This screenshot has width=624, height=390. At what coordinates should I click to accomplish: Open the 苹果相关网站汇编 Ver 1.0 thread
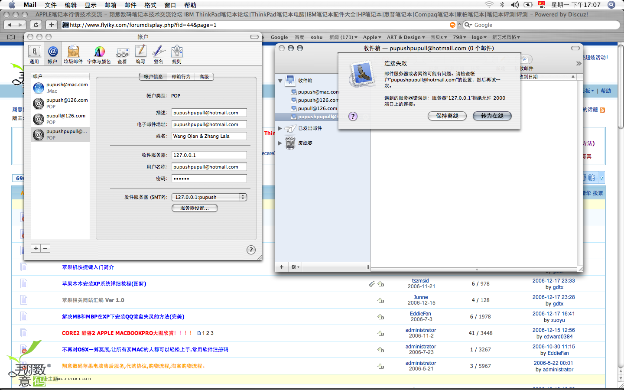coord(93,300)
